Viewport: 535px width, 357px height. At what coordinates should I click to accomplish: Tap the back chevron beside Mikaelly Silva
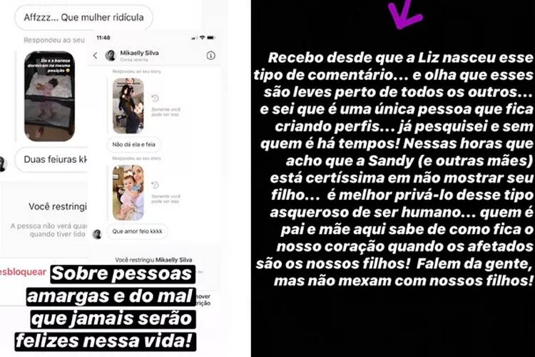(x=95, y=56)
